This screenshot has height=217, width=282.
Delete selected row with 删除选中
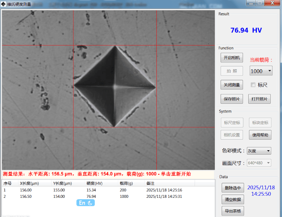tap(232, 188)
